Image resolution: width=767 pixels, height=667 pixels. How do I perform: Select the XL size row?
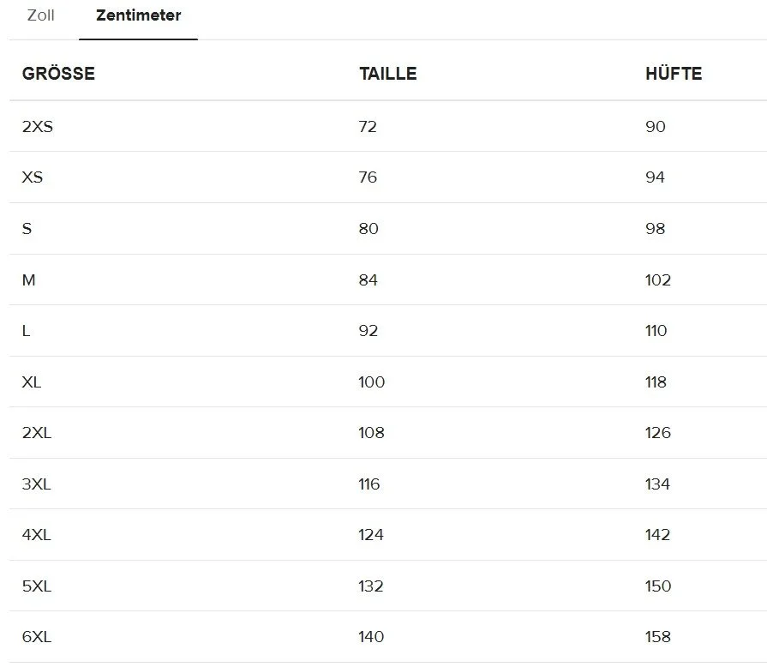(388, 382)
